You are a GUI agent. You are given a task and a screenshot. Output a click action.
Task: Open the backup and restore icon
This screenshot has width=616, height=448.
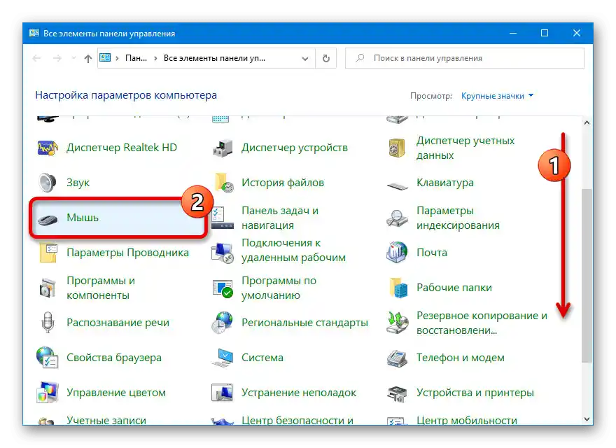(x=397, y=323)
